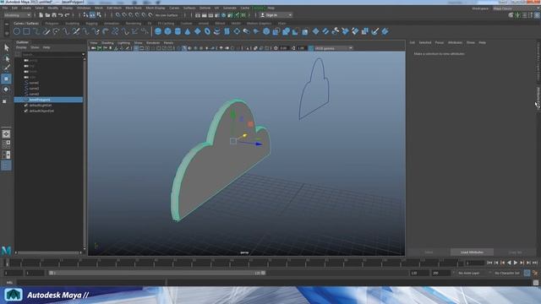Click the play forward button

(516, 263)
